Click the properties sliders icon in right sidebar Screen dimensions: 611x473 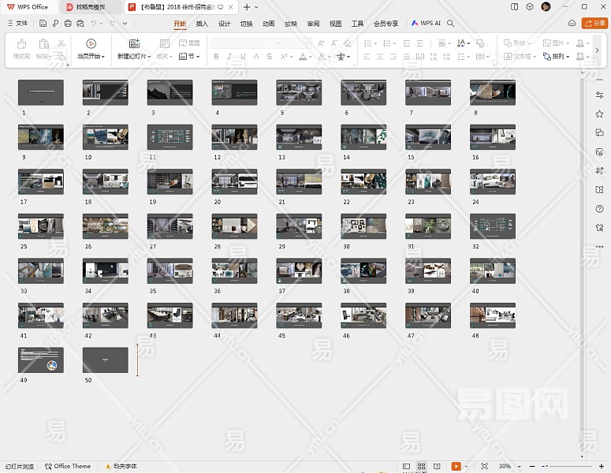[x=600, y=95]
